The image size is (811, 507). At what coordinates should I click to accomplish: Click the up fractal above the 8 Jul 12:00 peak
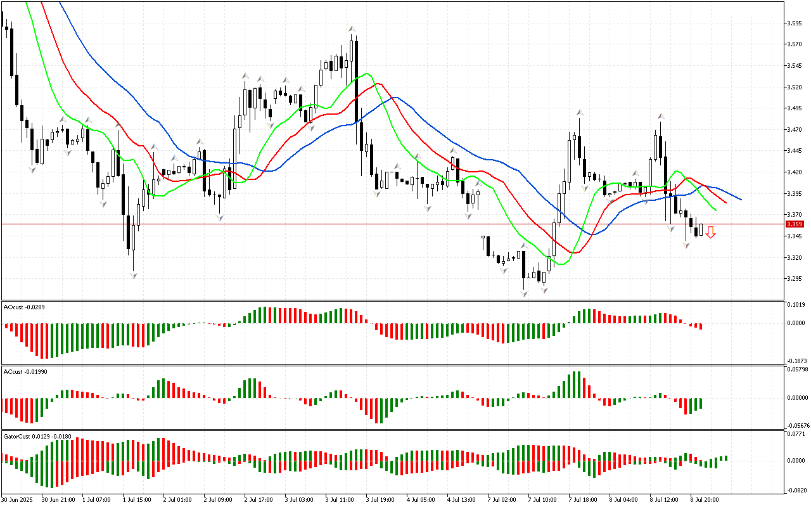(x=660, y=117)
